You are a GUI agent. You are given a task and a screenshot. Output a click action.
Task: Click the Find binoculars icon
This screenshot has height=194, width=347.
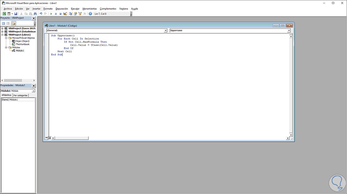click(35, 14)
